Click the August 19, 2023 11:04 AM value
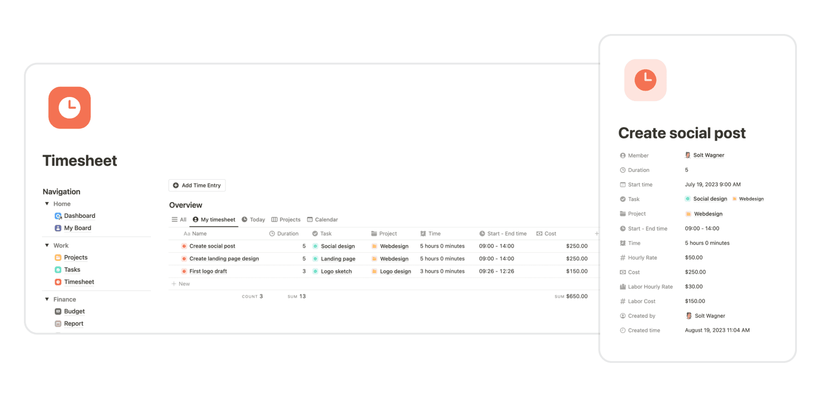Viewport: 819px width, 396px height. coord(717,330)
